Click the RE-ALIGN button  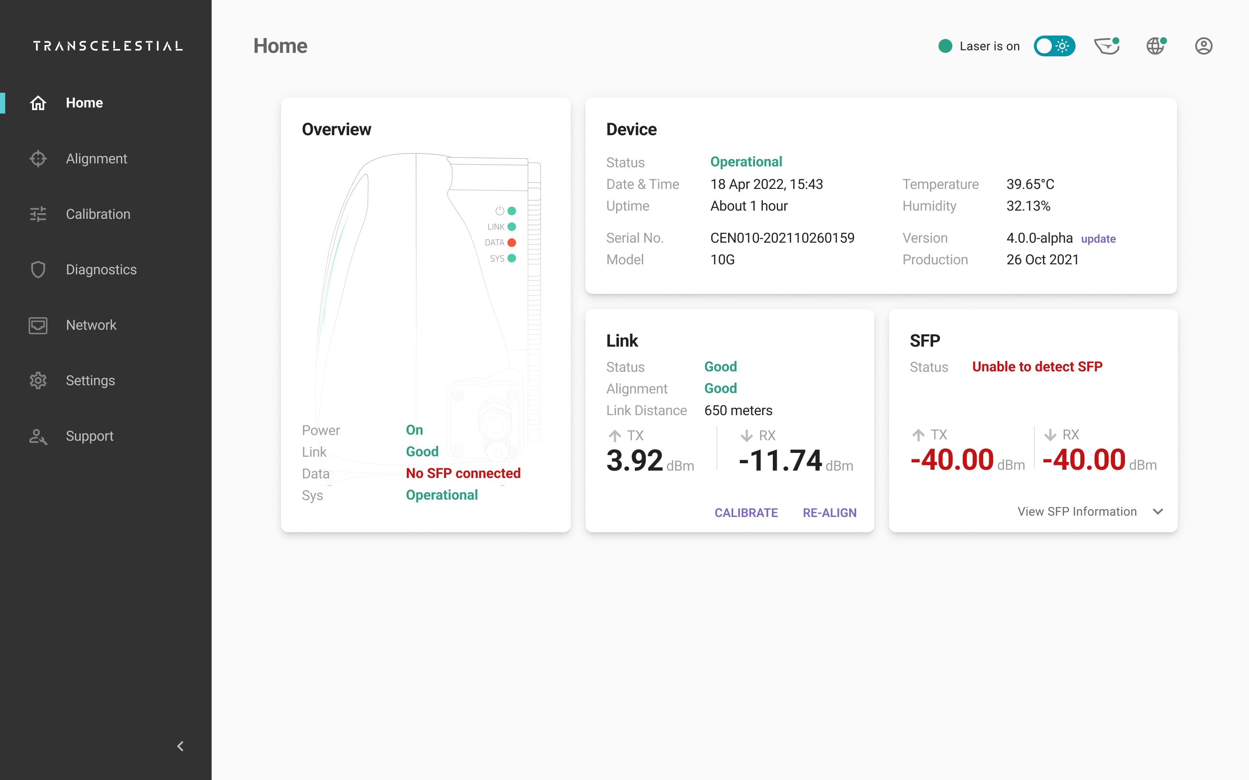829,512
